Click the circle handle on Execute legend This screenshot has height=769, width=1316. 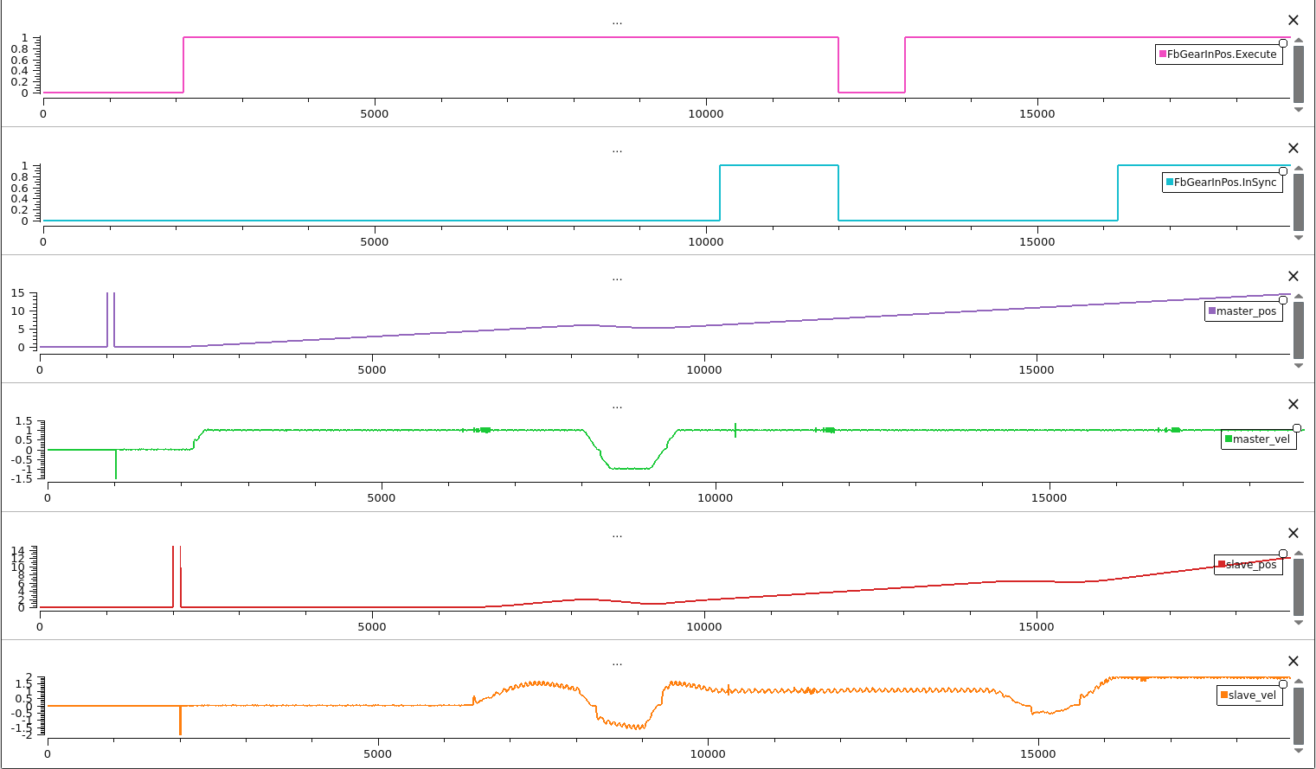point(1283,43)
